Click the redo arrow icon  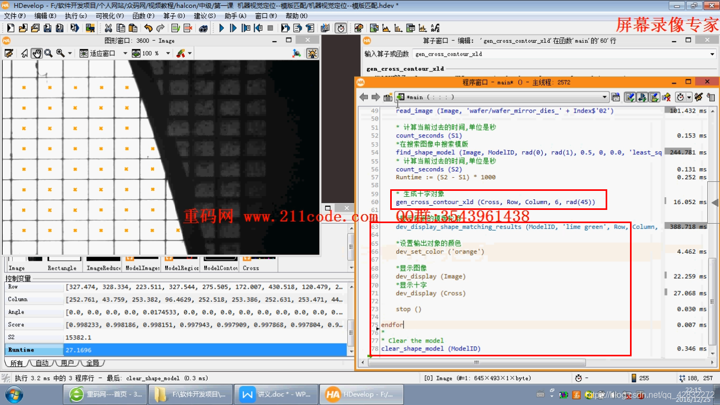[160, 28]
